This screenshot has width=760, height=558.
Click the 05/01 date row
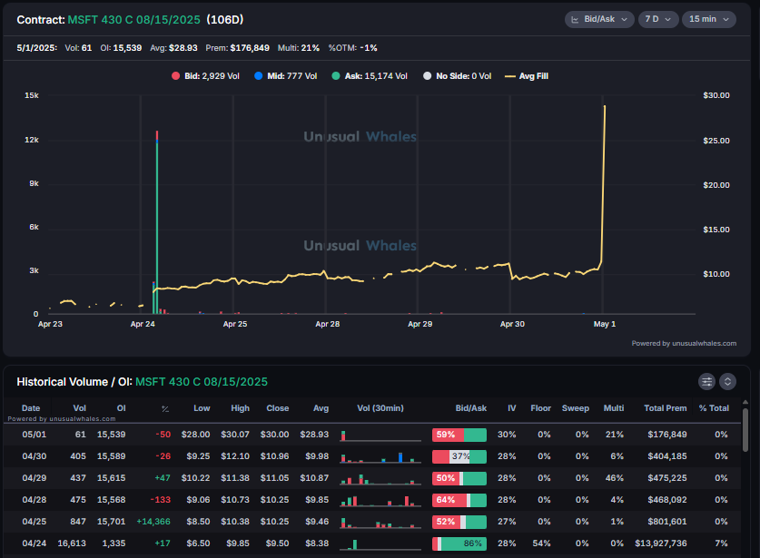pyautogui.click(x=372, y=435)
